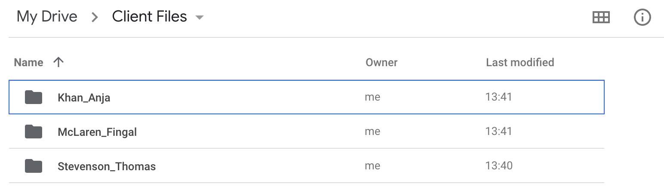Click the Khan_Anja folder icon
The image size is (664, 196).
coord(34,97)
